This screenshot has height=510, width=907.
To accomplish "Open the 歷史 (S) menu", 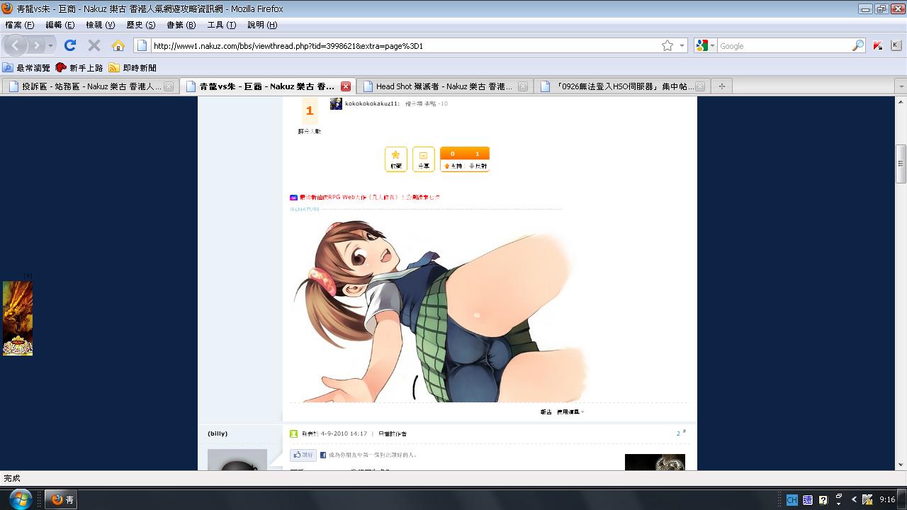I will [140, 25].
